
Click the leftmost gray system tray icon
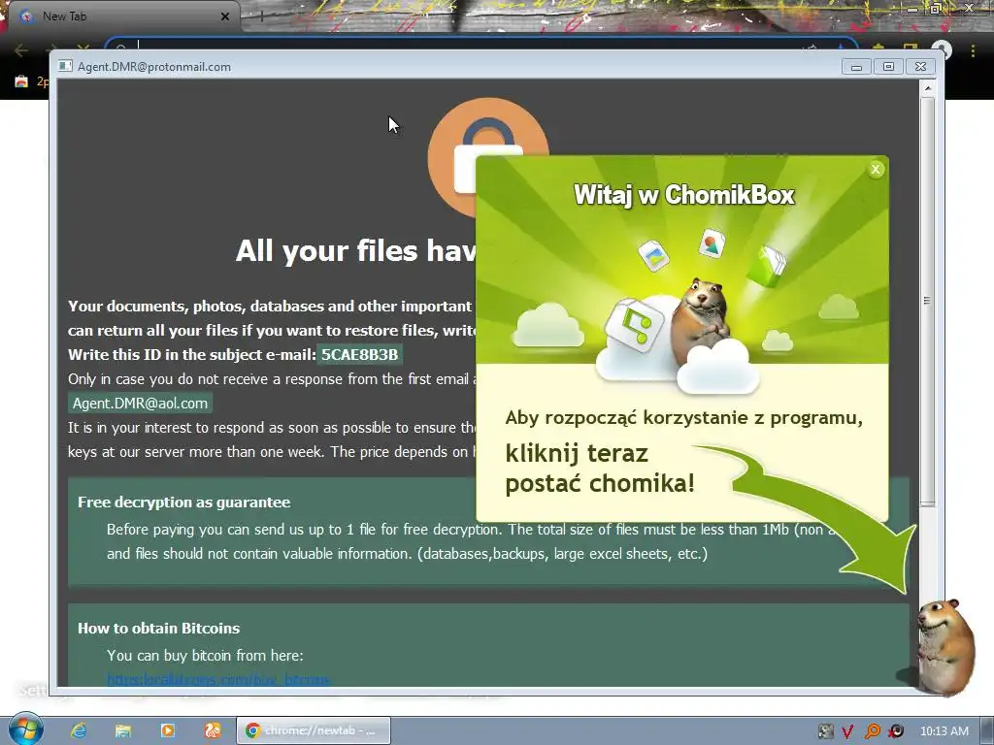(x=825, y=731)
